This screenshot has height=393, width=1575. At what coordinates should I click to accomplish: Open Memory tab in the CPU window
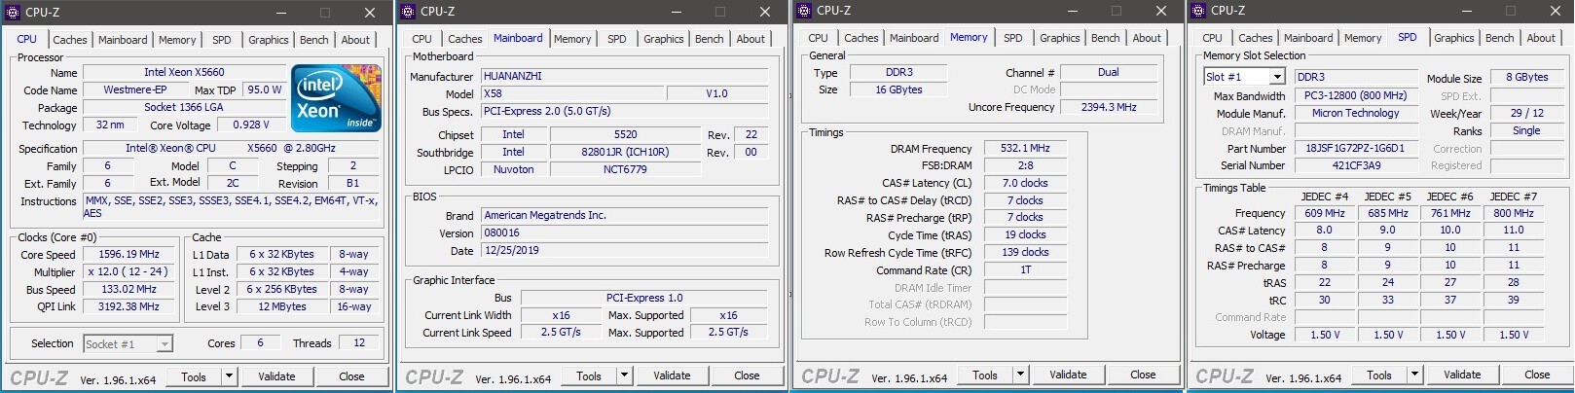[177, 40]
